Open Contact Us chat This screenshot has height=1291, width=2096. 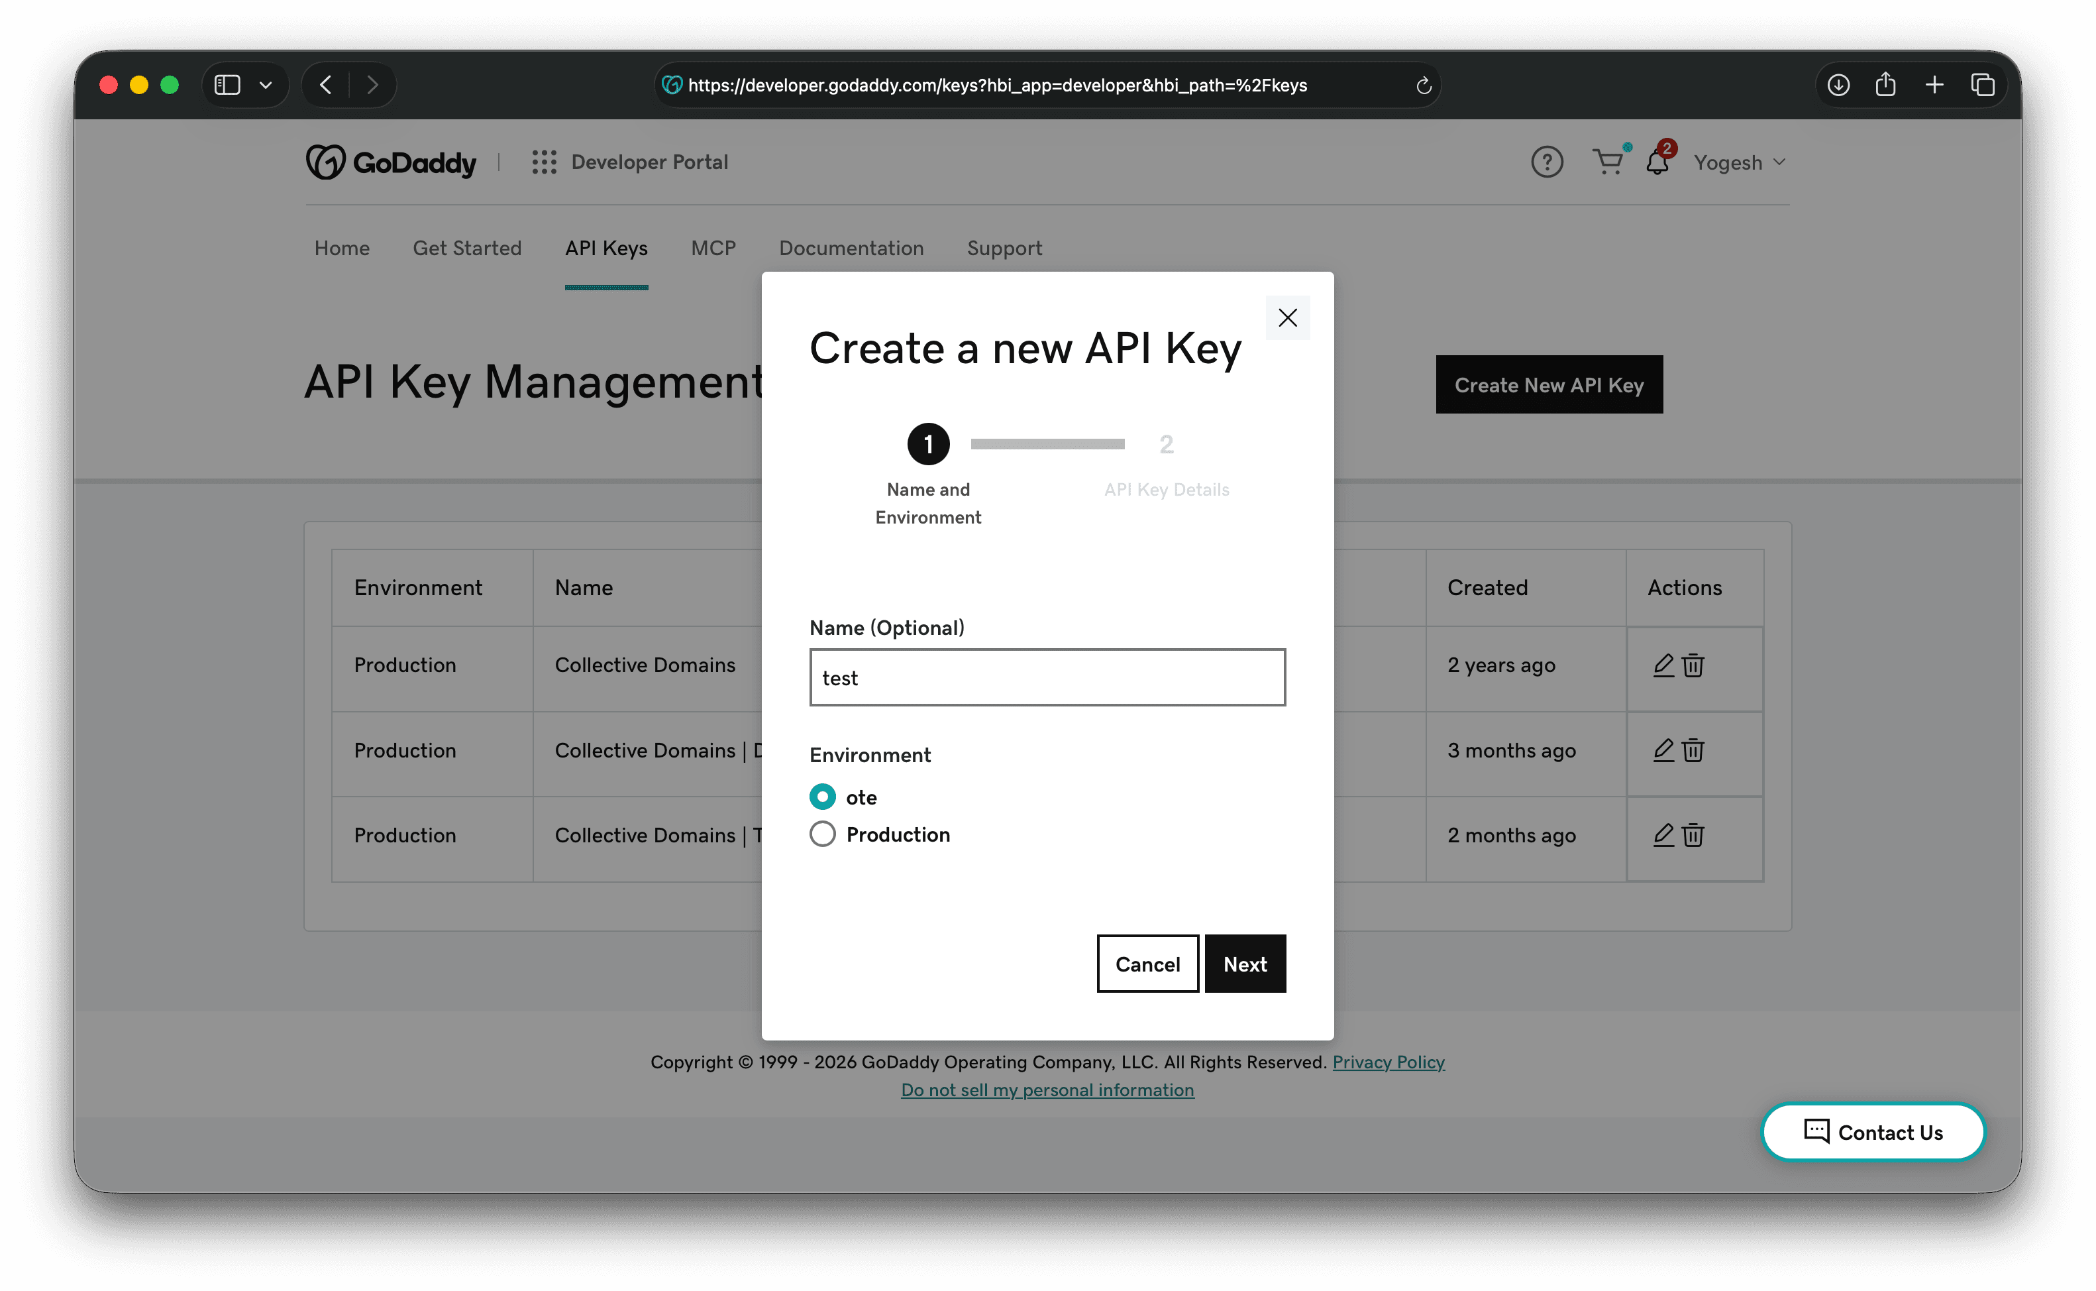pos(1872,1132)
